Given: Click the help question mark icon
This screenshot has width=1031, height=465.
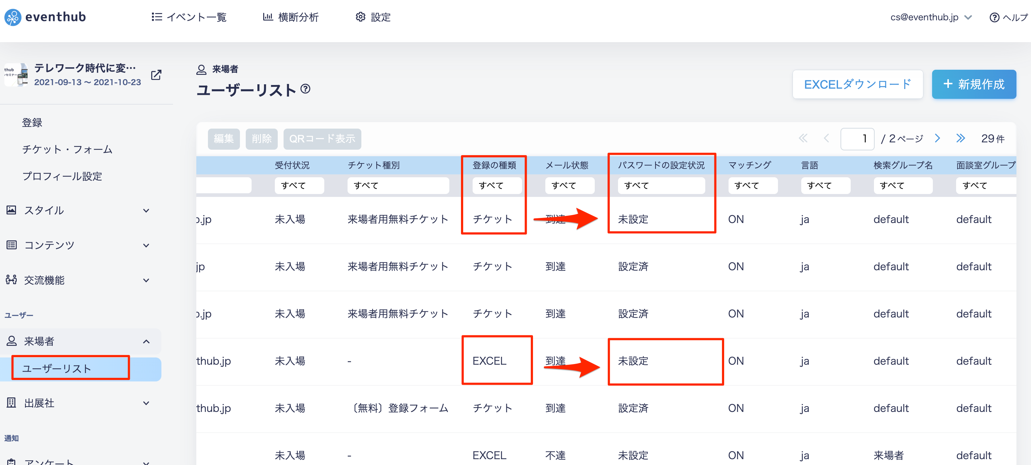Looking at the screenshot, I should pos(994,17).
